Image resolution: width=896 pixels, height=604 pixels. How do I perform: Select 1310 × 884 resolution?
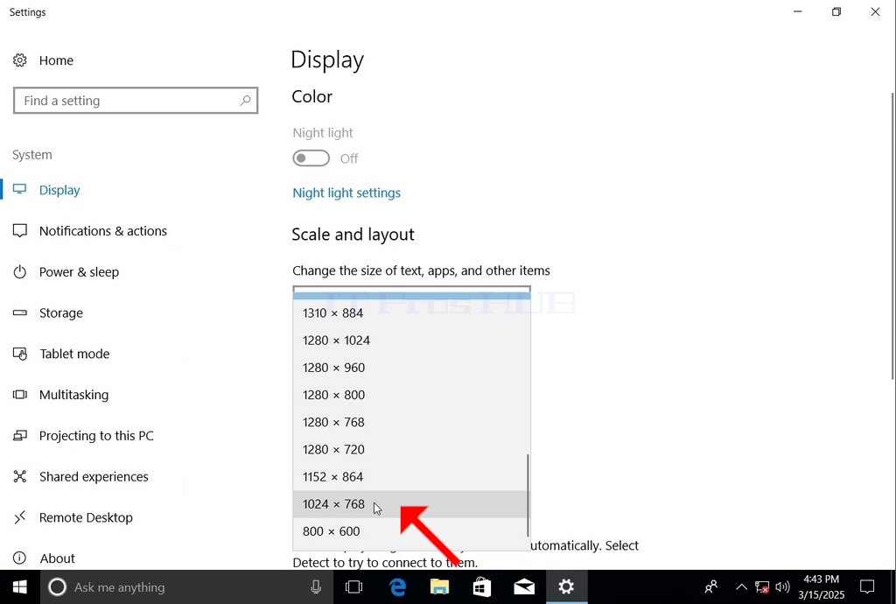(x=411, y=313)
